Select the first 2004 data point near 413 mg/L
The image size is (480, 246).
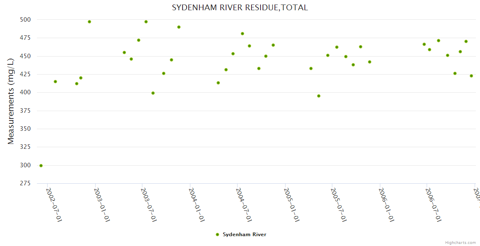(x=218, y=83)
